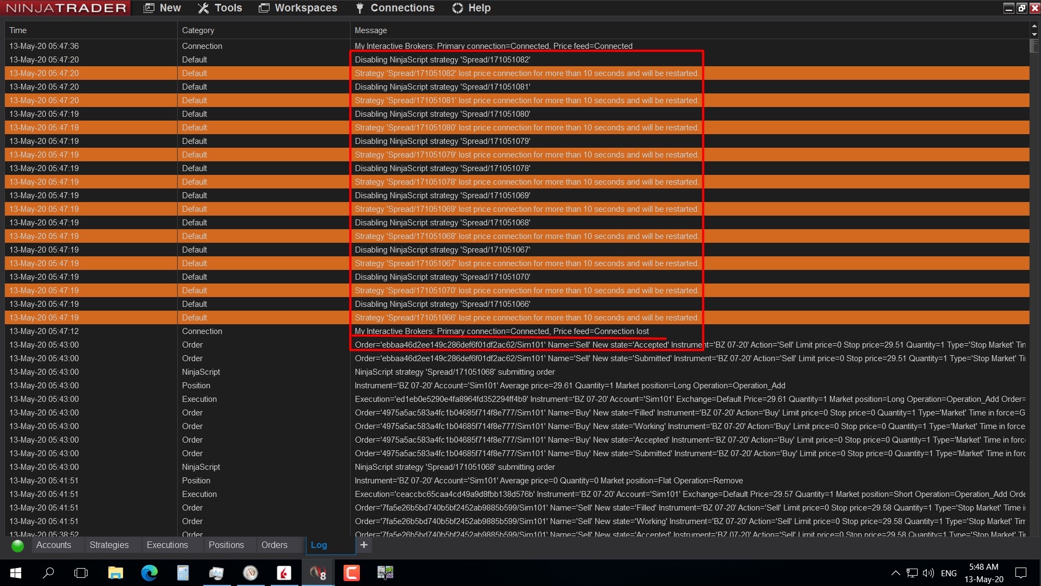Switch to the Orders tab
The image size is (1041, 586).
(x=274, y=545)
